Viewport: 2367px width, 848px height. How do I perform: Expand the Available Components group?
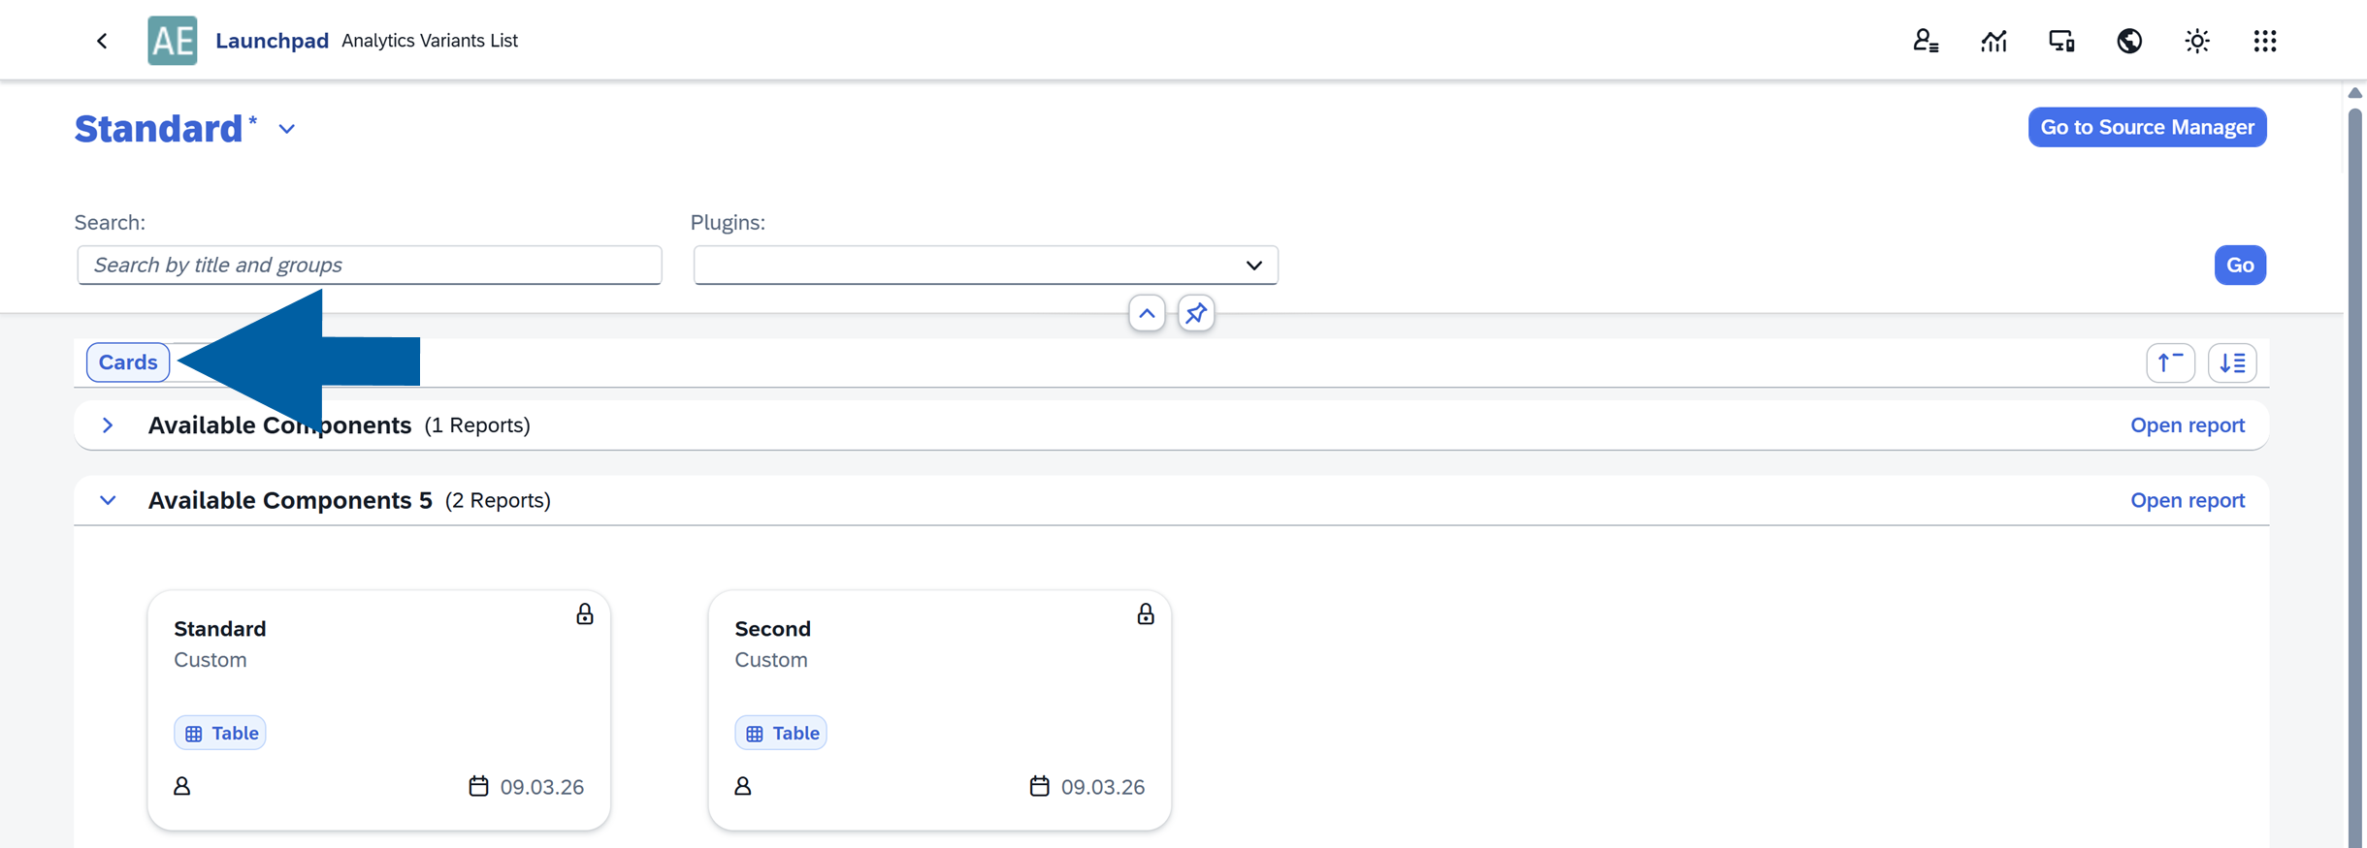pyautogui.click(x=108, y=425)
